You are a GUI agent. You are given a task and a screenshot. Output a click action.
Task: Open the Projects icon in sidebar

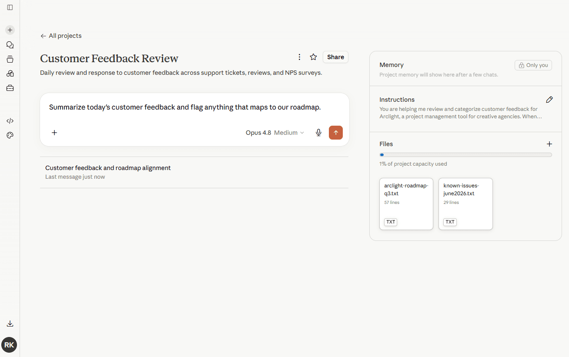tap(10, 59)
